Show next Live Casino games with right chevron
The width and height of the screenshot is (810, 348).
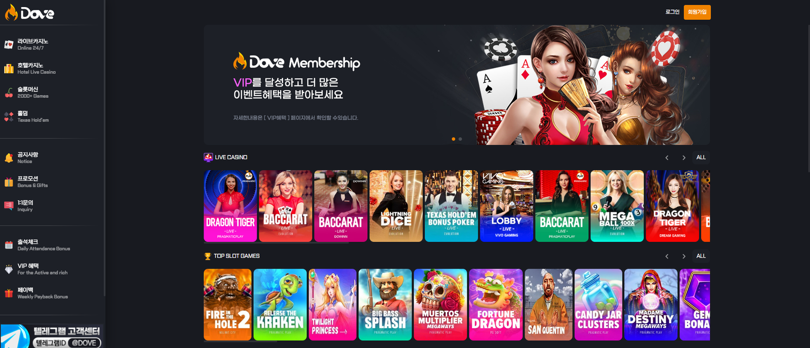coord(684,158)
